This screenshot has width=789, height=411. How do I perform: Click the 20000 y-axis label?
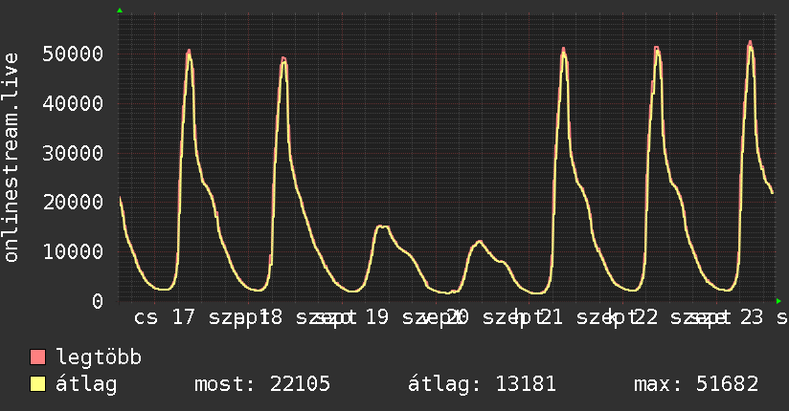[x=73, y=203]
